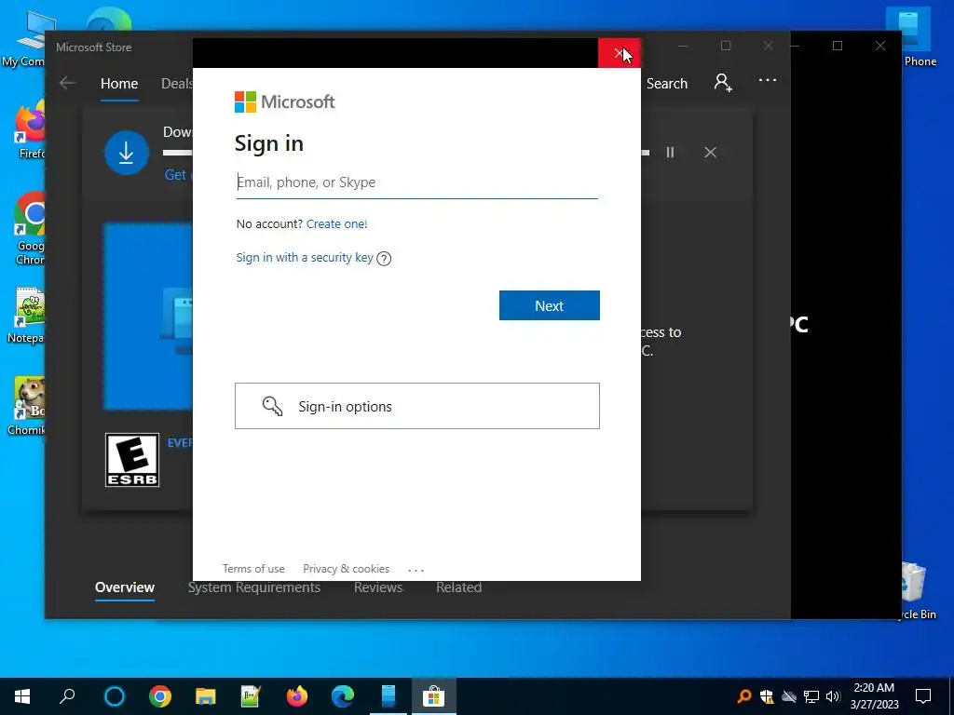Select the Notepad++ desktop shortcut
Viewport: 954px width, 715px height.
(26, 317)
